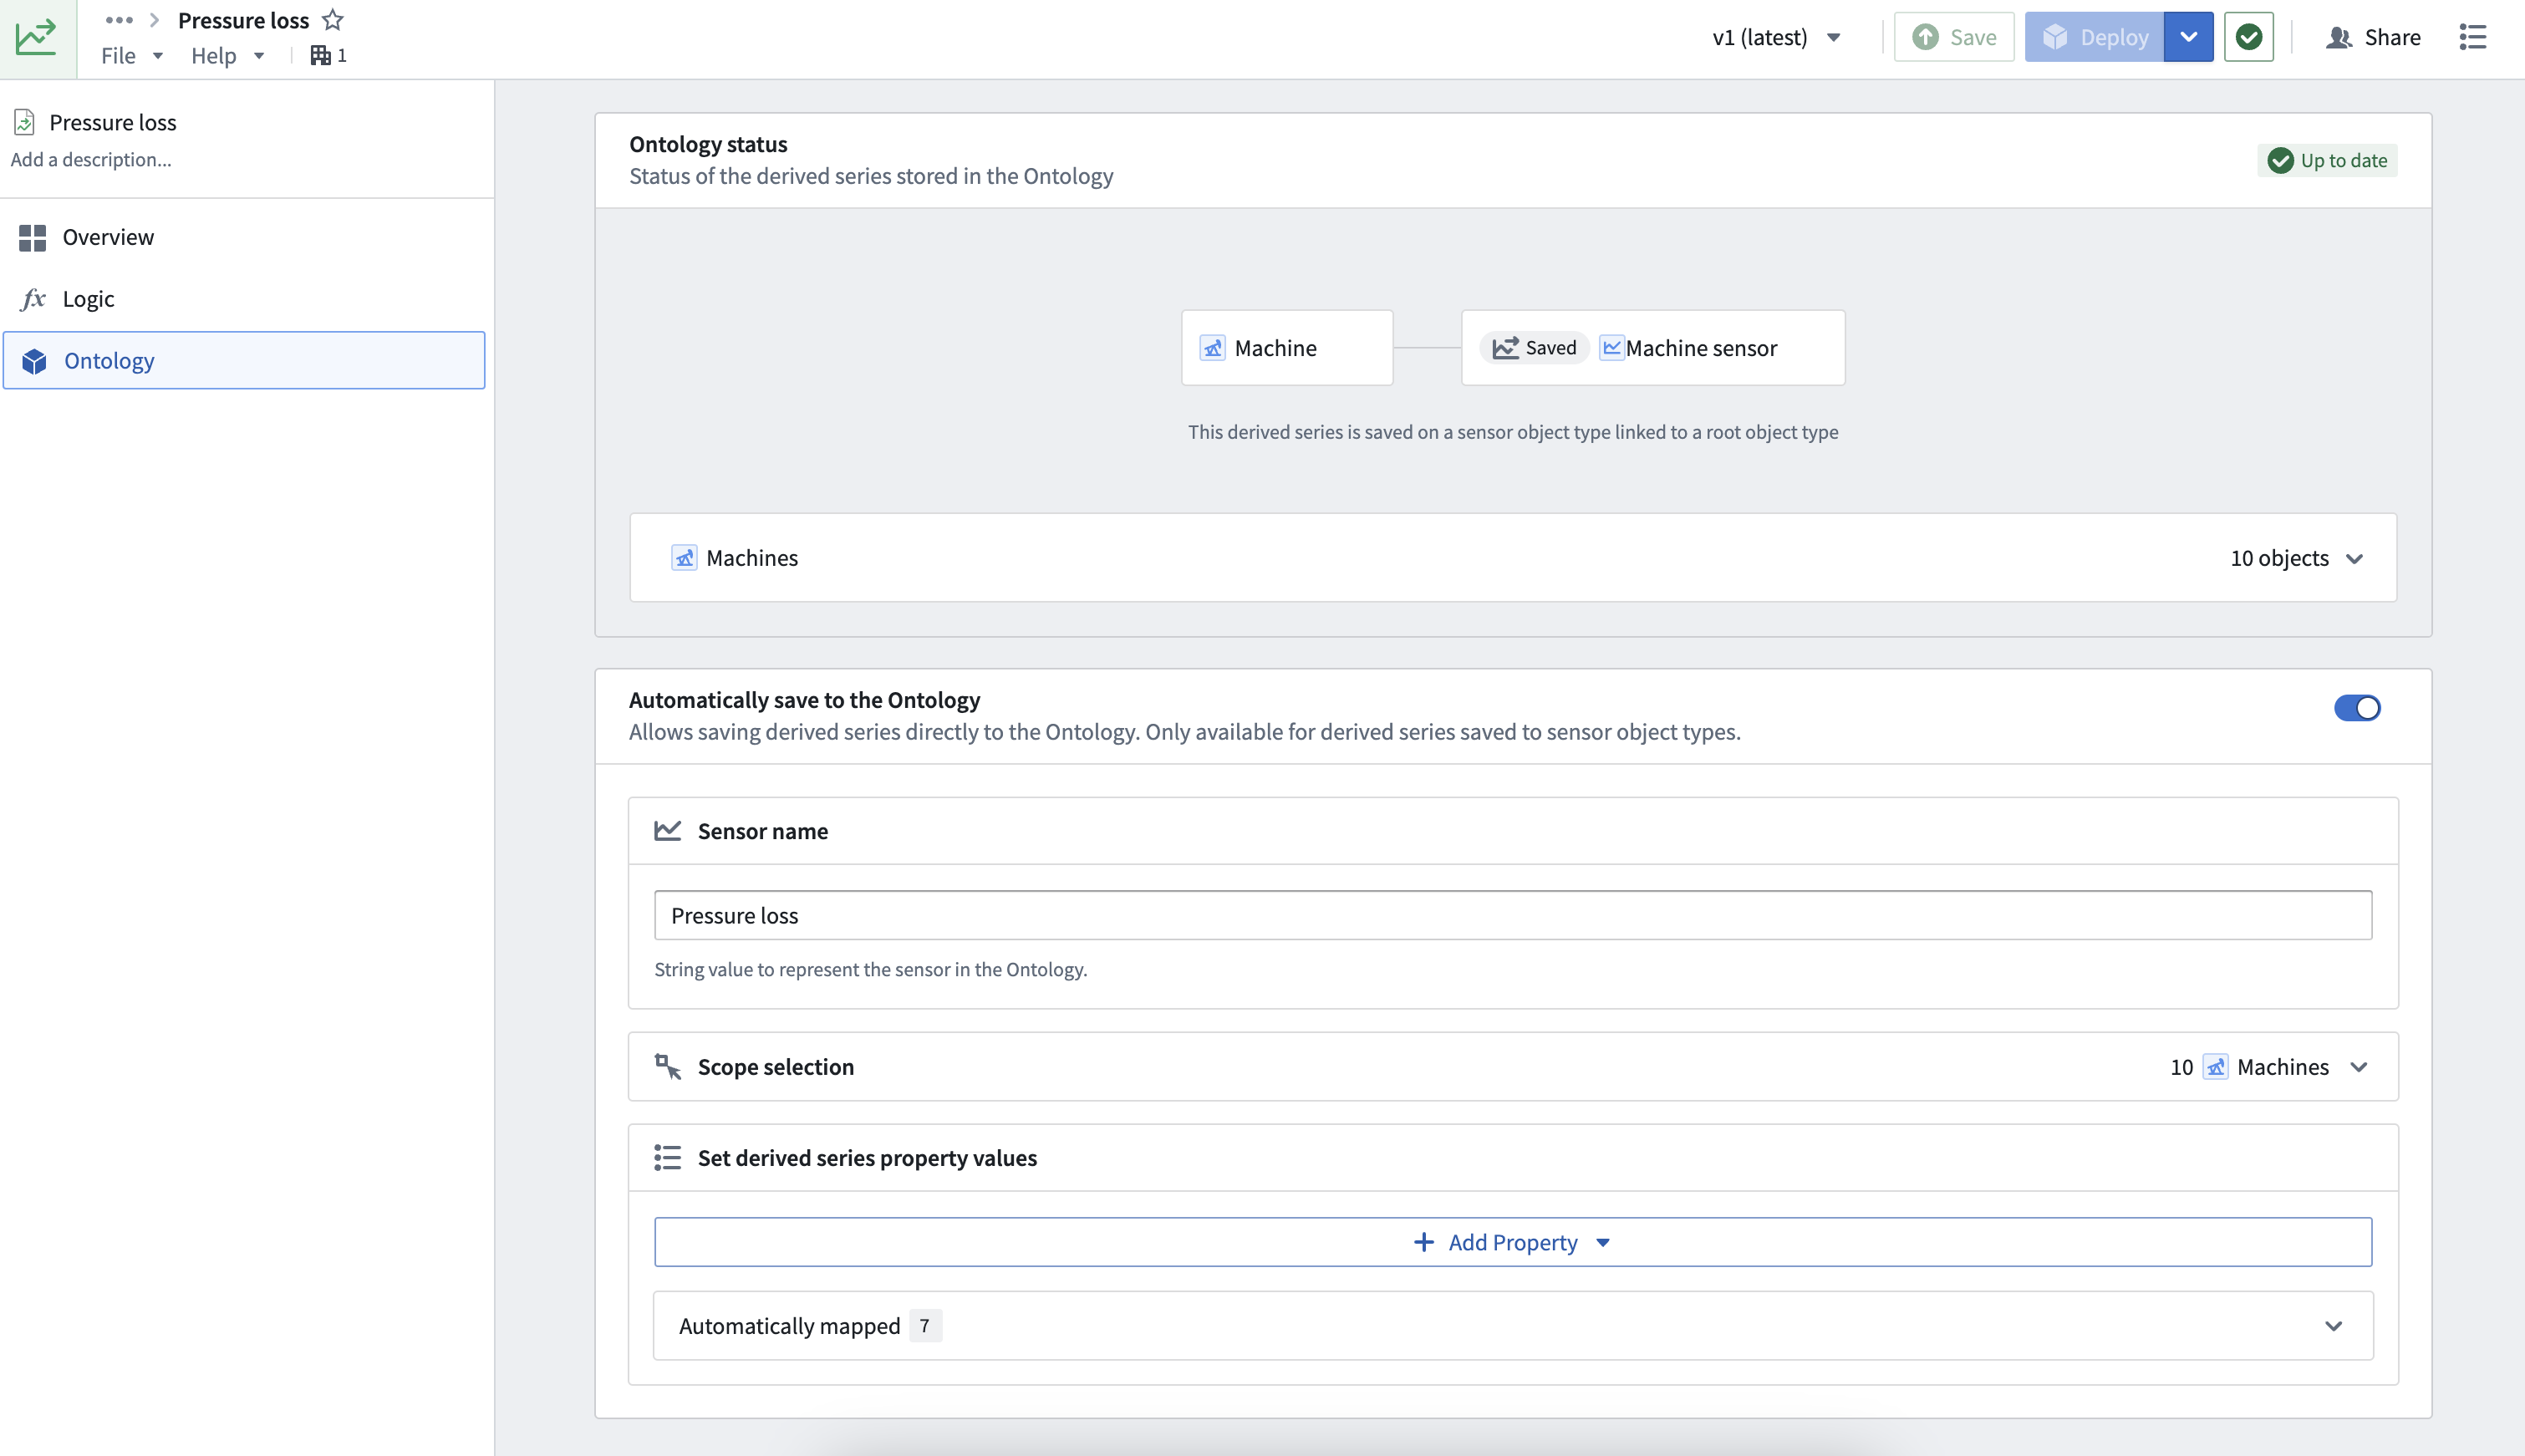Expand the Scope selection Machines chevron
2525x1456 pixels.
pyautogui.click(x=2359, y=1067)
